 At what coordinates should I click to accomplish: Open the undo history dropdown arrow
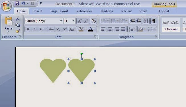coord(27,3)
